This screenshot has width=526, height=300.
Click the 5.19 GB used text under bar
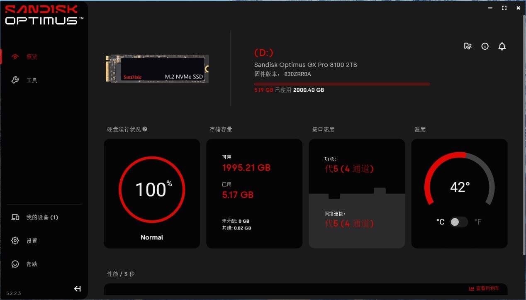(264, 90)
